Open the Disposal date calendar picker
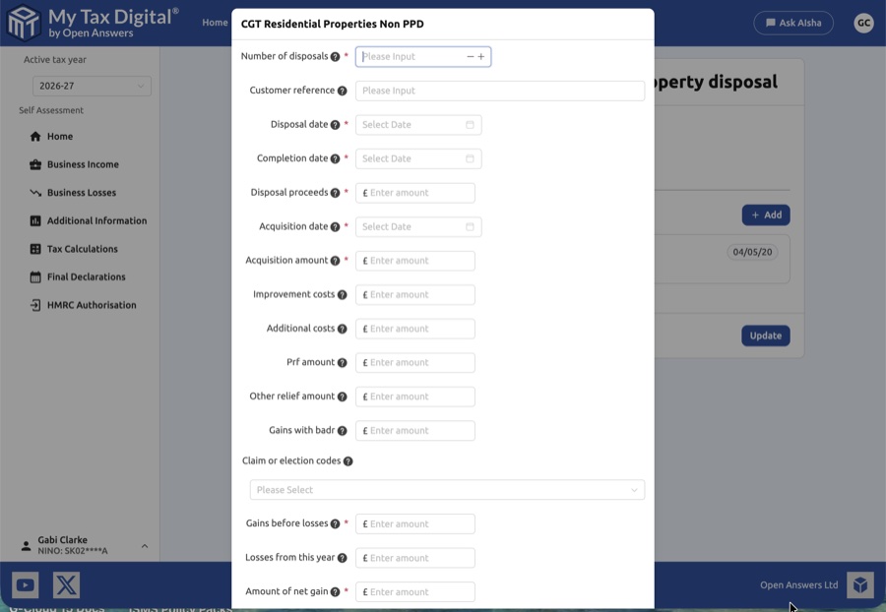 click(x=471, y=125)
